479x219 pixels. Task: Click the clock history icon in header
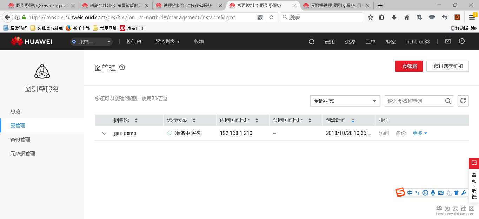point(462,41)
